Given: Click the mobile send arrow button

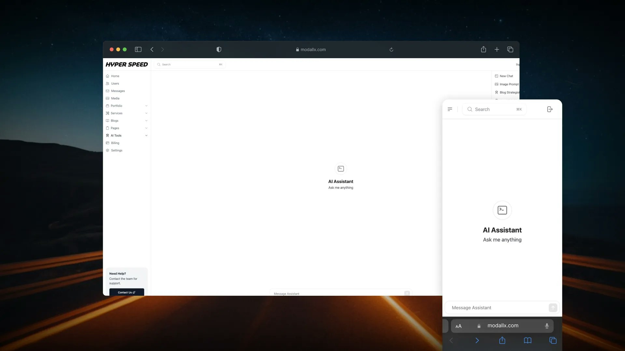Looking at the screenshot, I should (553, 308).
